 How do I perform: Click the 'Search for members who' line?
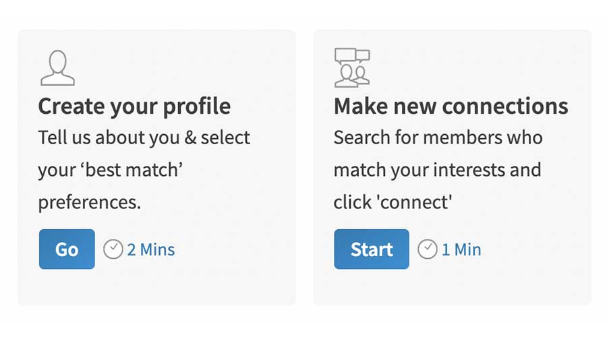[x=438, y=137]
